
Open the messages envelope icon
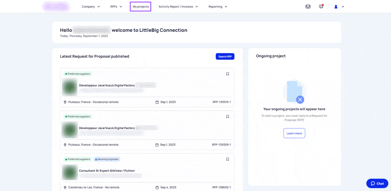point(308,7)
